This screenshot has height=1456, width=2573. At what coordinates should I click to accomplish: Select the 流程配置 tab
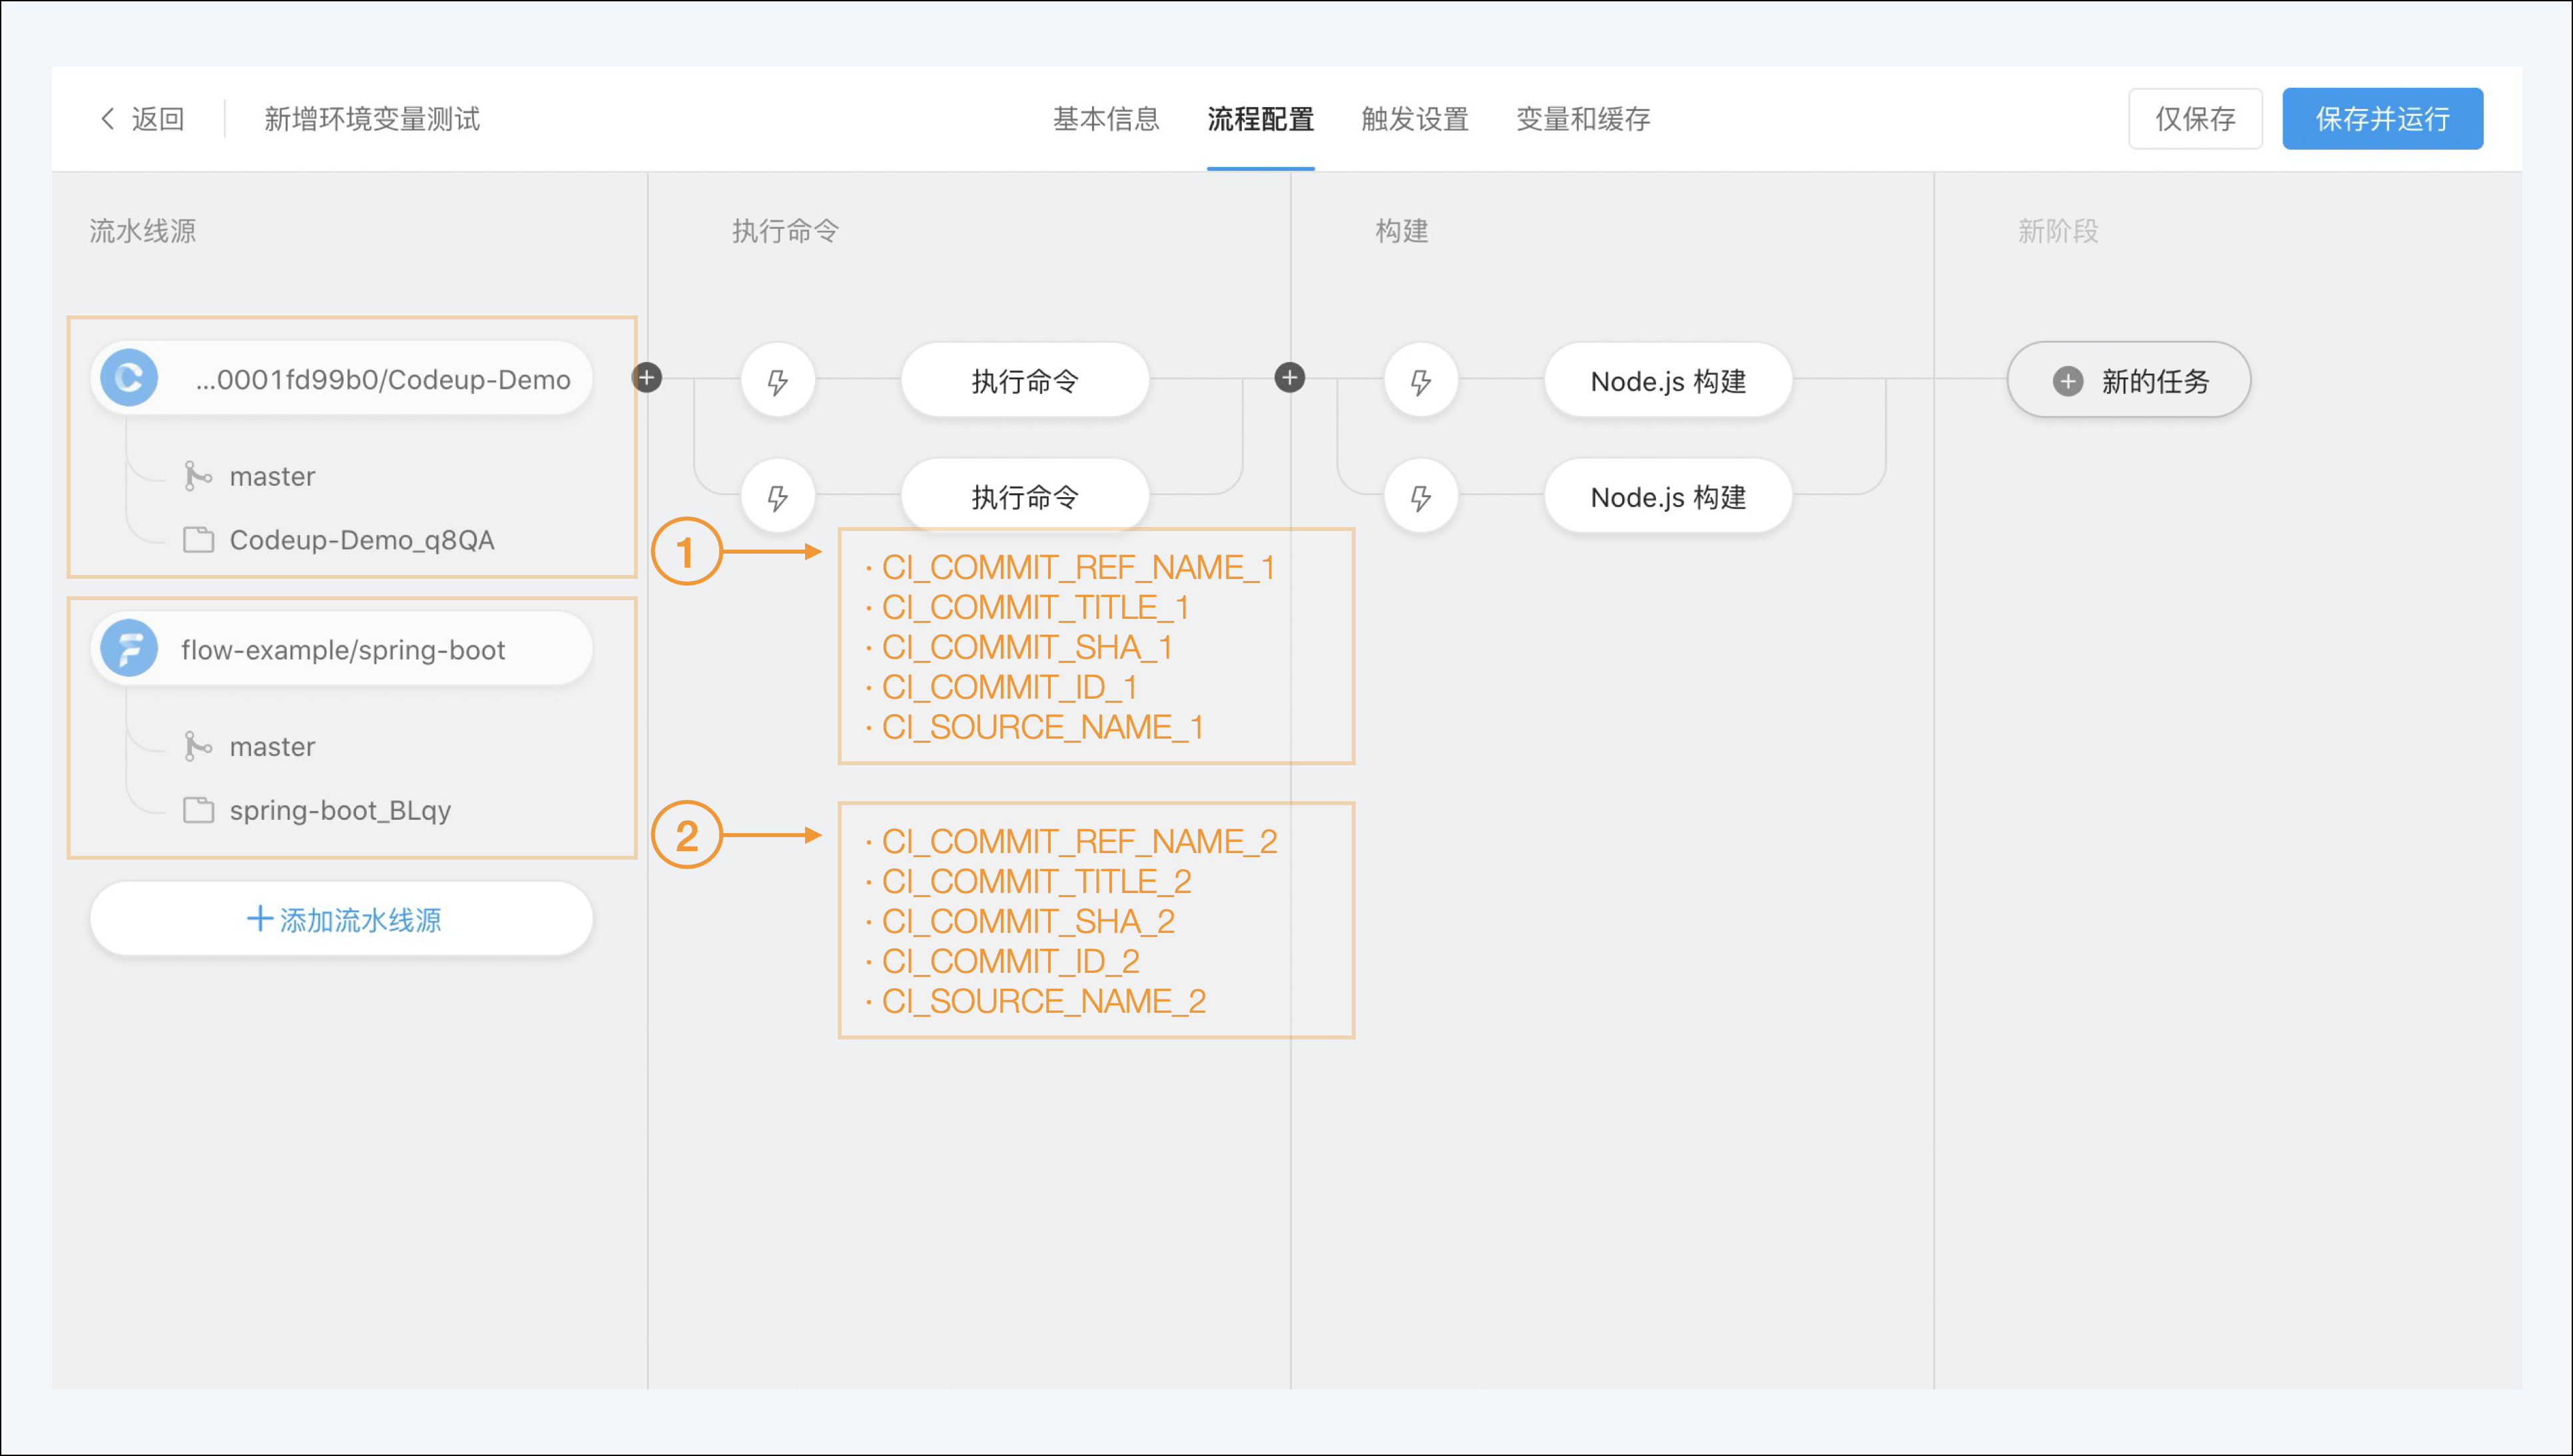(x=1261, y=119)
